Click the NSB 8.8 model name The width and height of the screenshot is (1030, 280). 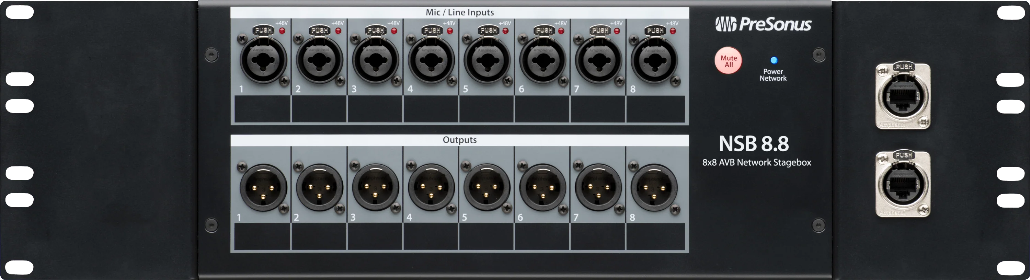coord(754,144)
